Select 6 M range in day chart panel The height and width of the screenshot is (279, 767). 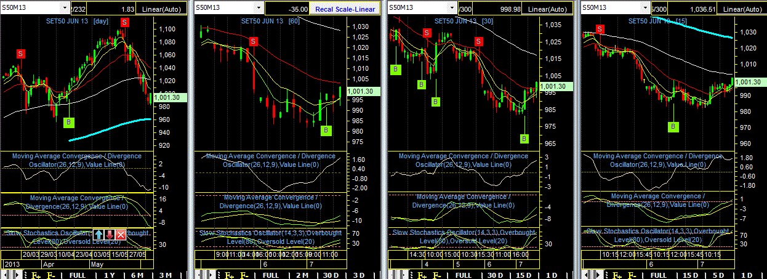click(x=137, y=275)
